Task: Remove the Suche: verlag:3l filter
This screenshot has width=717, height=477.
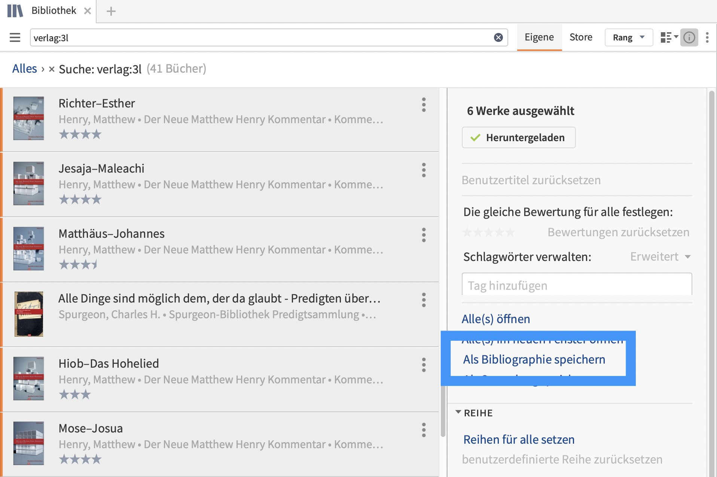Action: tap(52, 69)
